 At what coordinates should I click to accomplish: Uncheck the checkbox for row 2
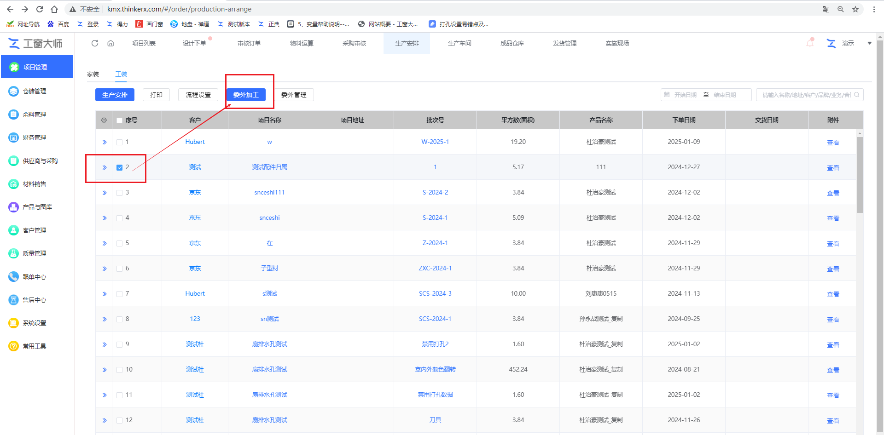coord(120,167)
